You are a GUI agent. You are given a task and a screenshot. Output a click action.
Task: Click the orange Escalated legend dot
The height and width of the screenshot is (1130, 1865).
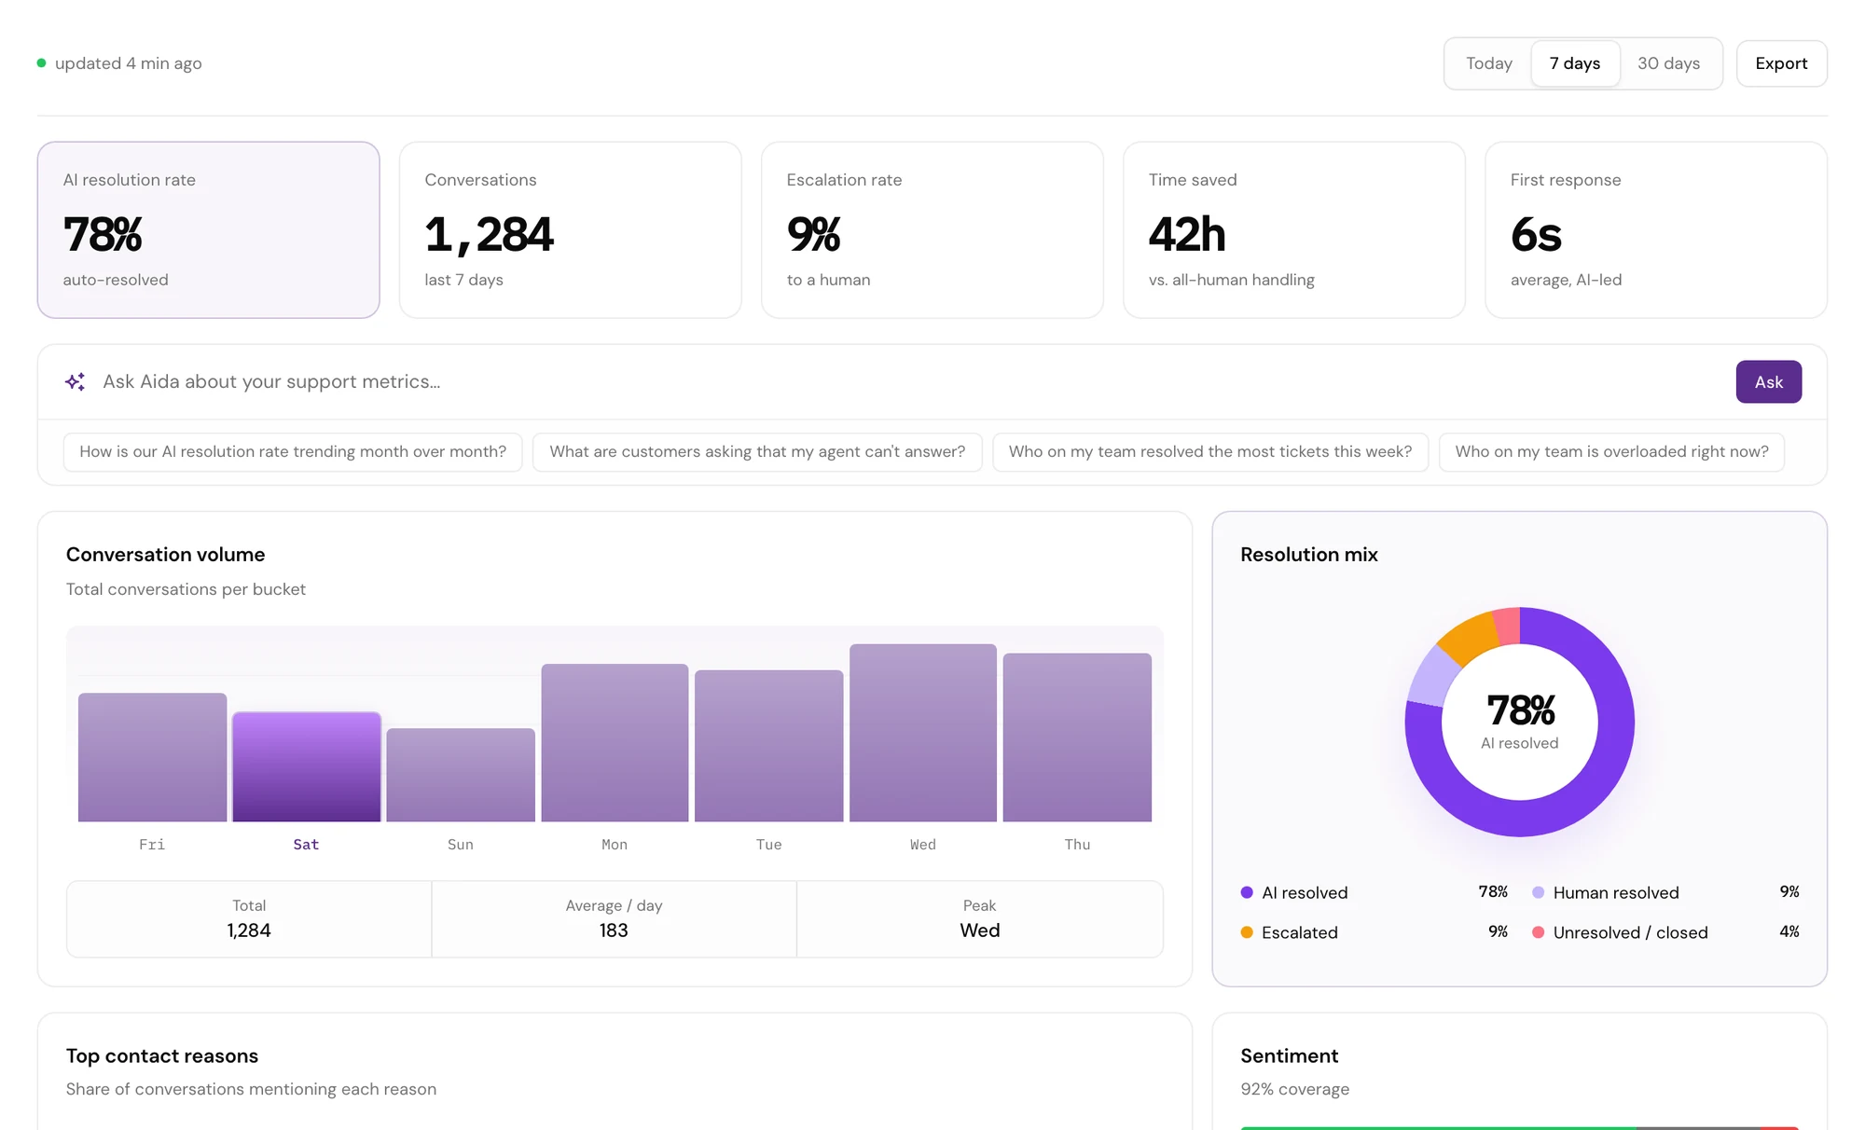1247,932
